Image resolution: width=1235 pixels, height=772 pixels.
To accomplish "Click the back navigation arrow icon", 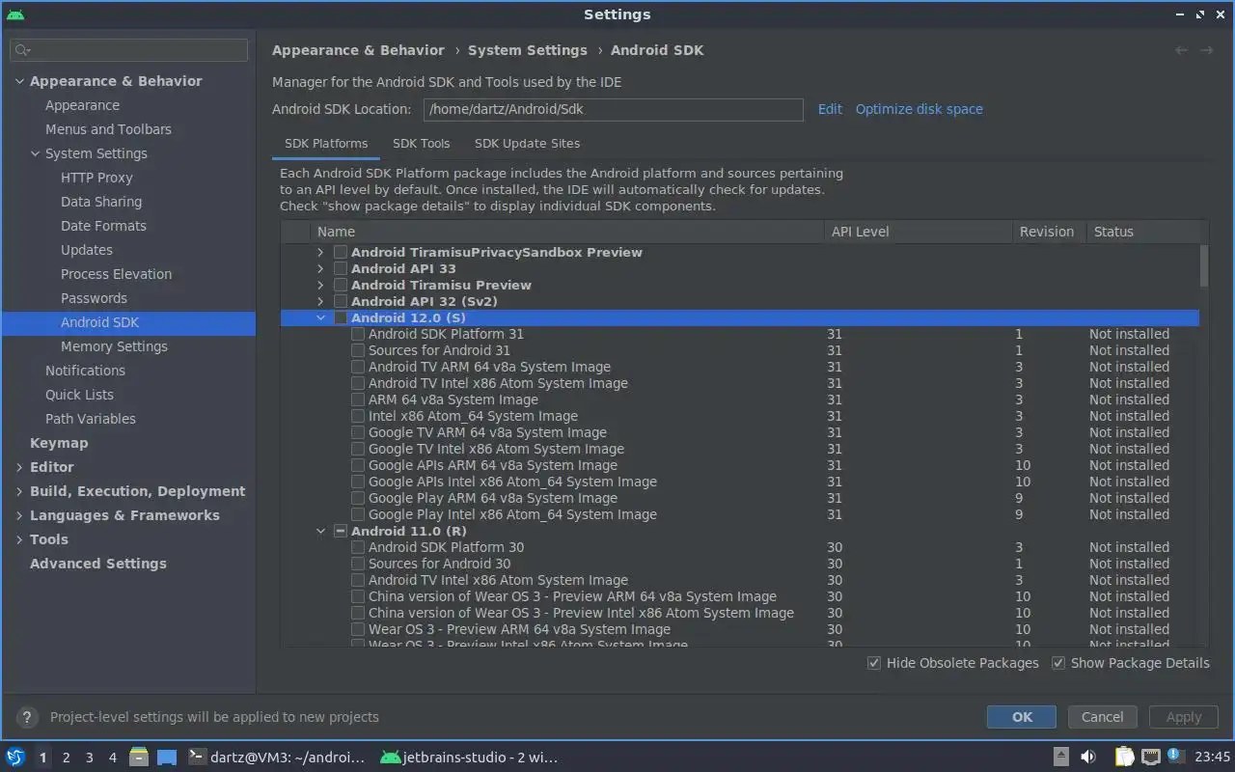I will (1181, 50).
